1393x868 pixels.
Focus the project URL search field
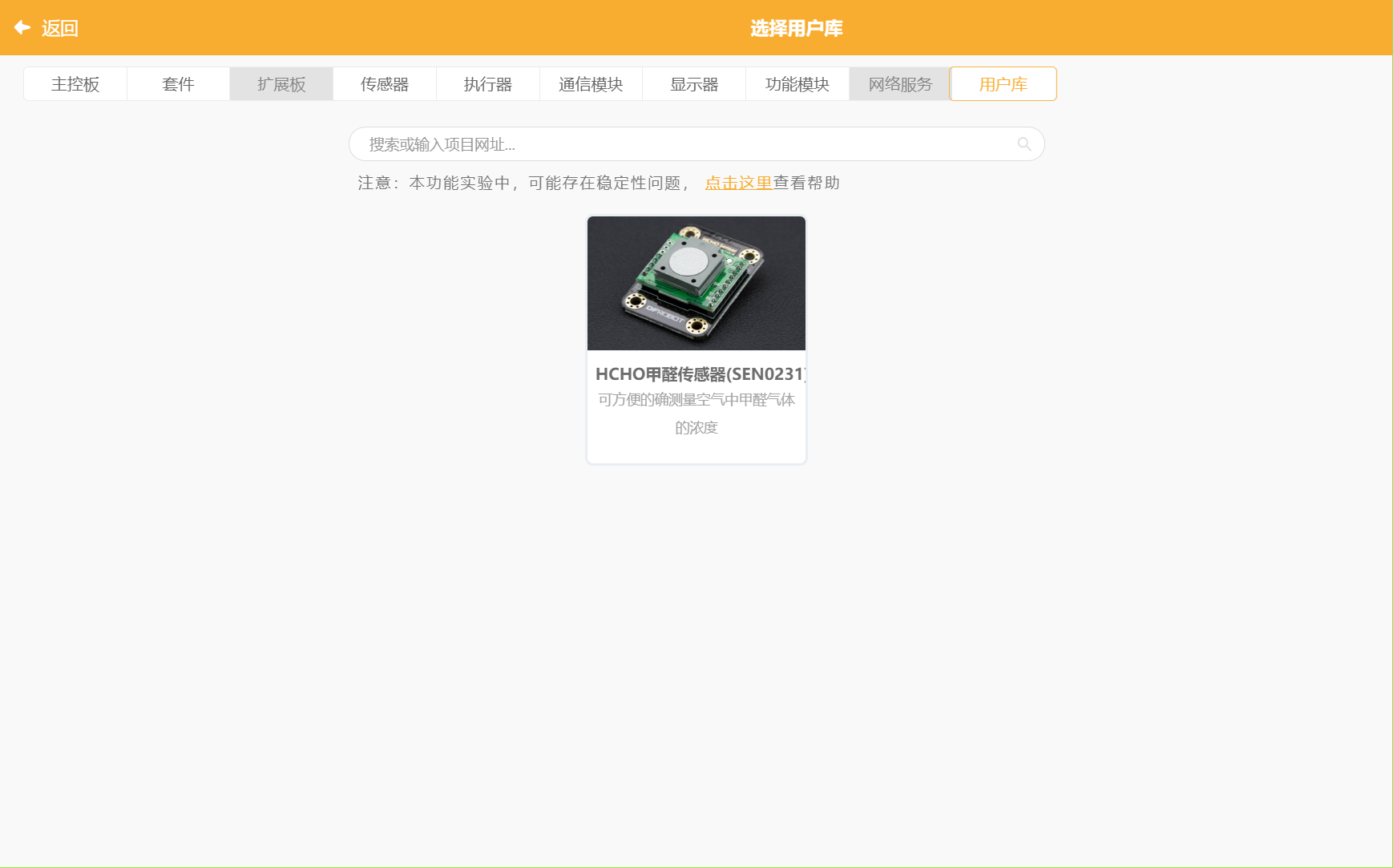coord(696,144)
